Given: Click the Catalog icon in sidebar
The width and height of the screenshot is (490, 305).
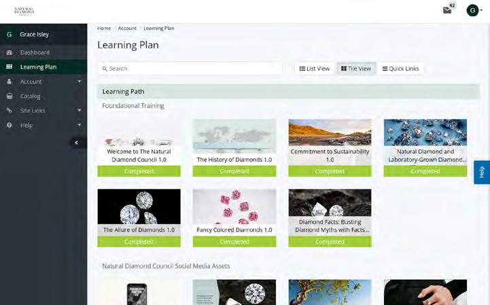Looking at the screenshot, I should coord(10,96).
